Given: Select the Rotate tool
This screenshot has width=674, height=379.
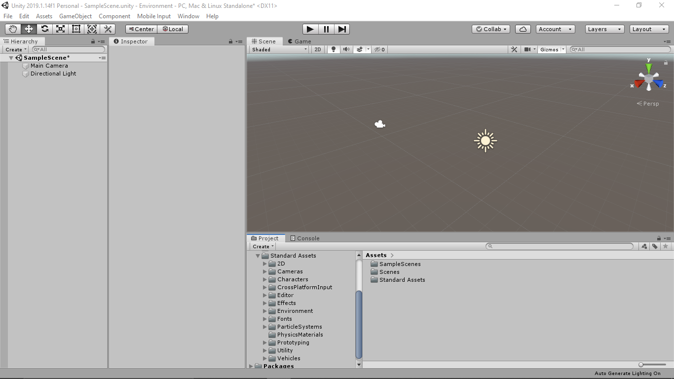Looking at the screenshot, I should pos(44,29).
